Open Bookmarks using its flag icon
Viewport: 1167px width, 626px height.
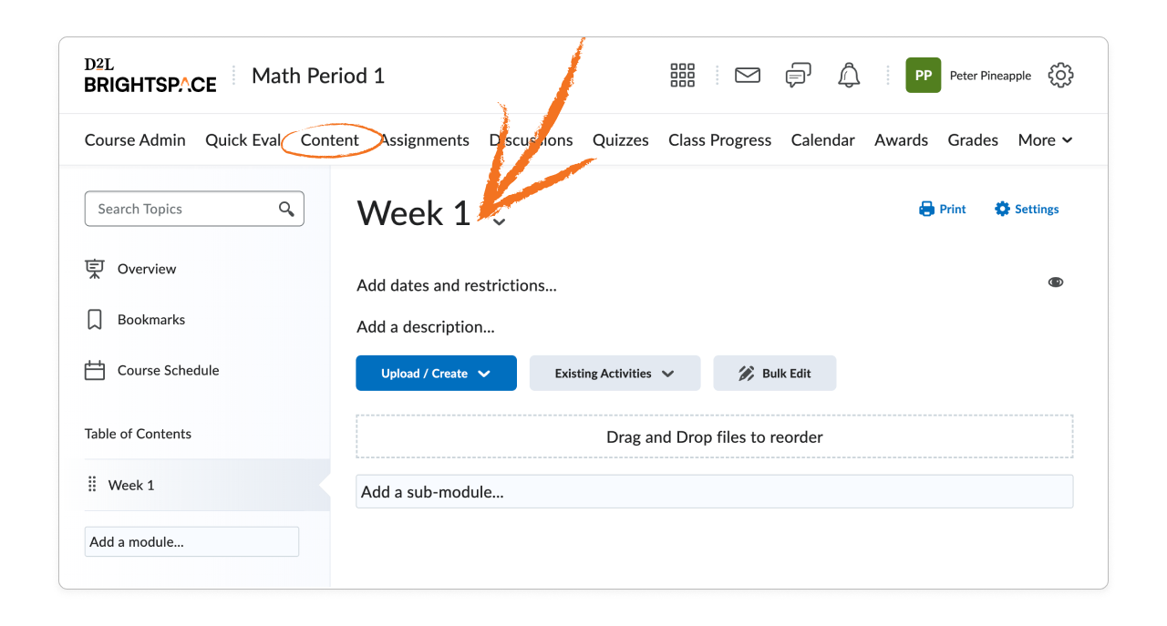coord(95,319)
